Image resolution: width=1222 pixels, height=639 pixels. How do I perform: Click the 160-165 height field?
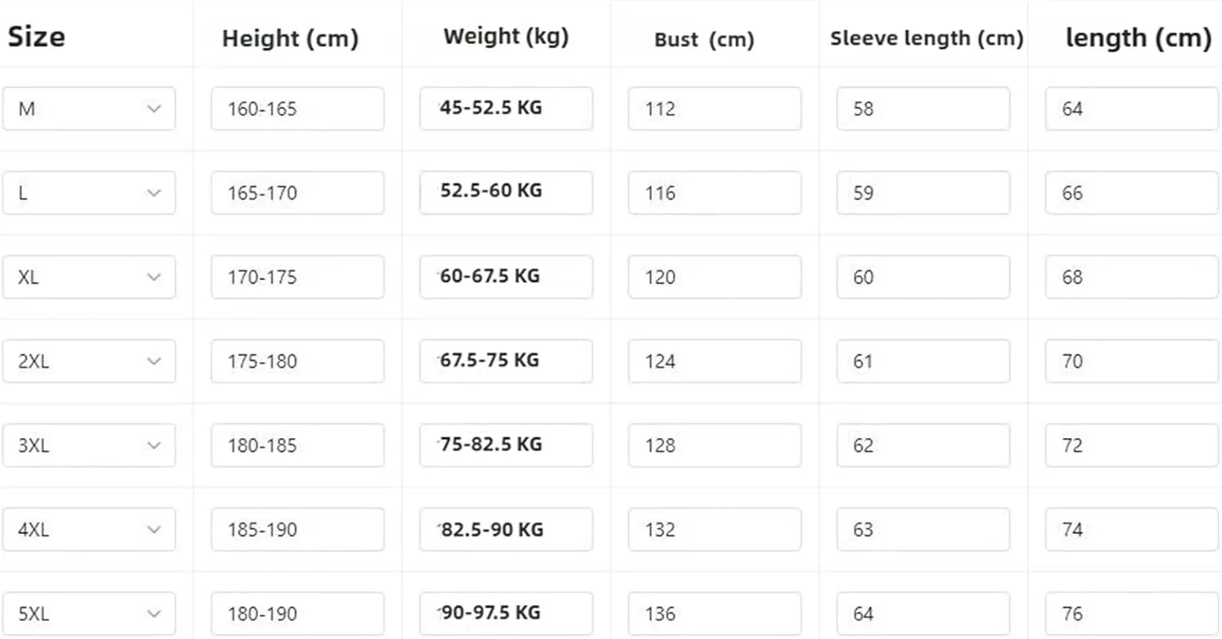click(x=297, y=108)
